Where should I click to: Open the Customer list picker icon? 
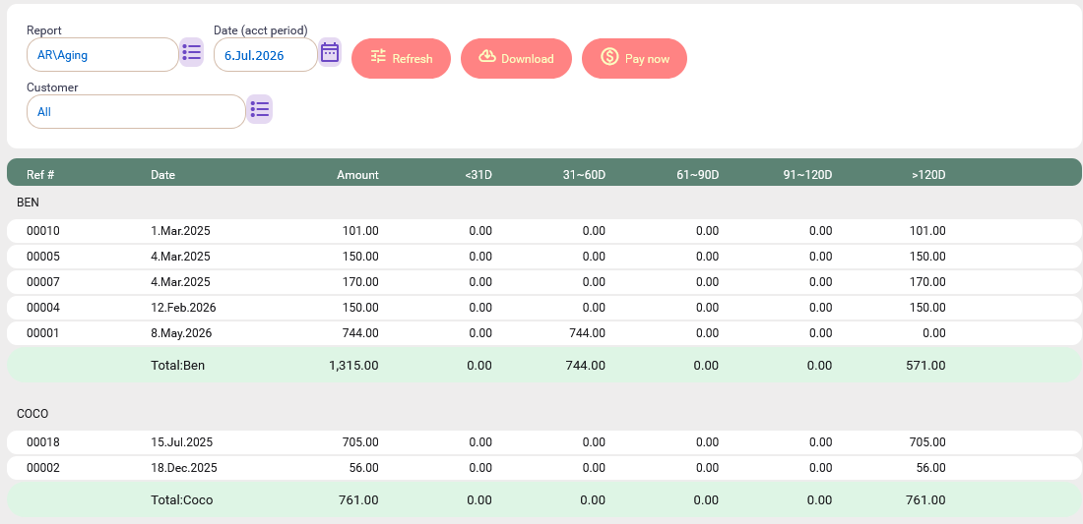[x=260, y=109]
